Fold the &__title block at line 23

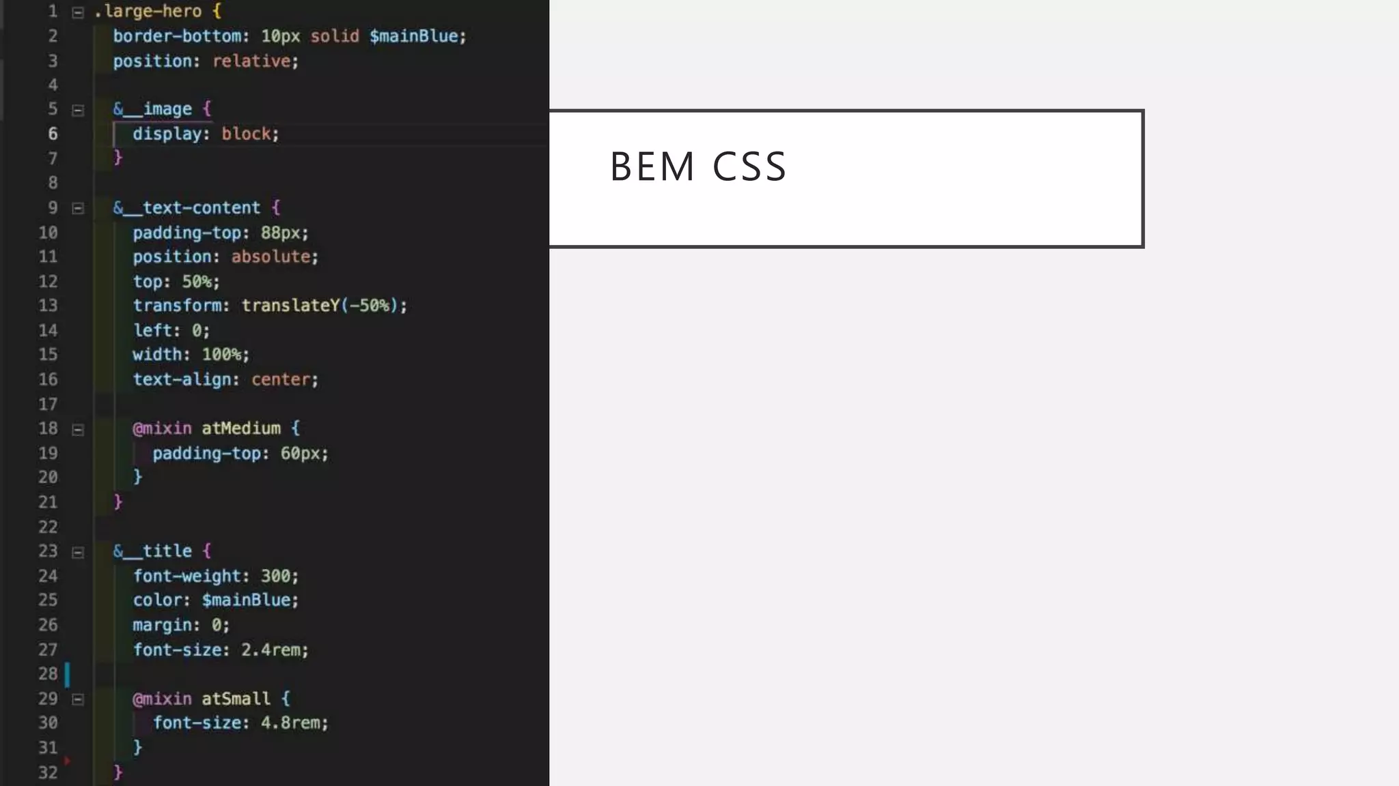pos(78,552)
